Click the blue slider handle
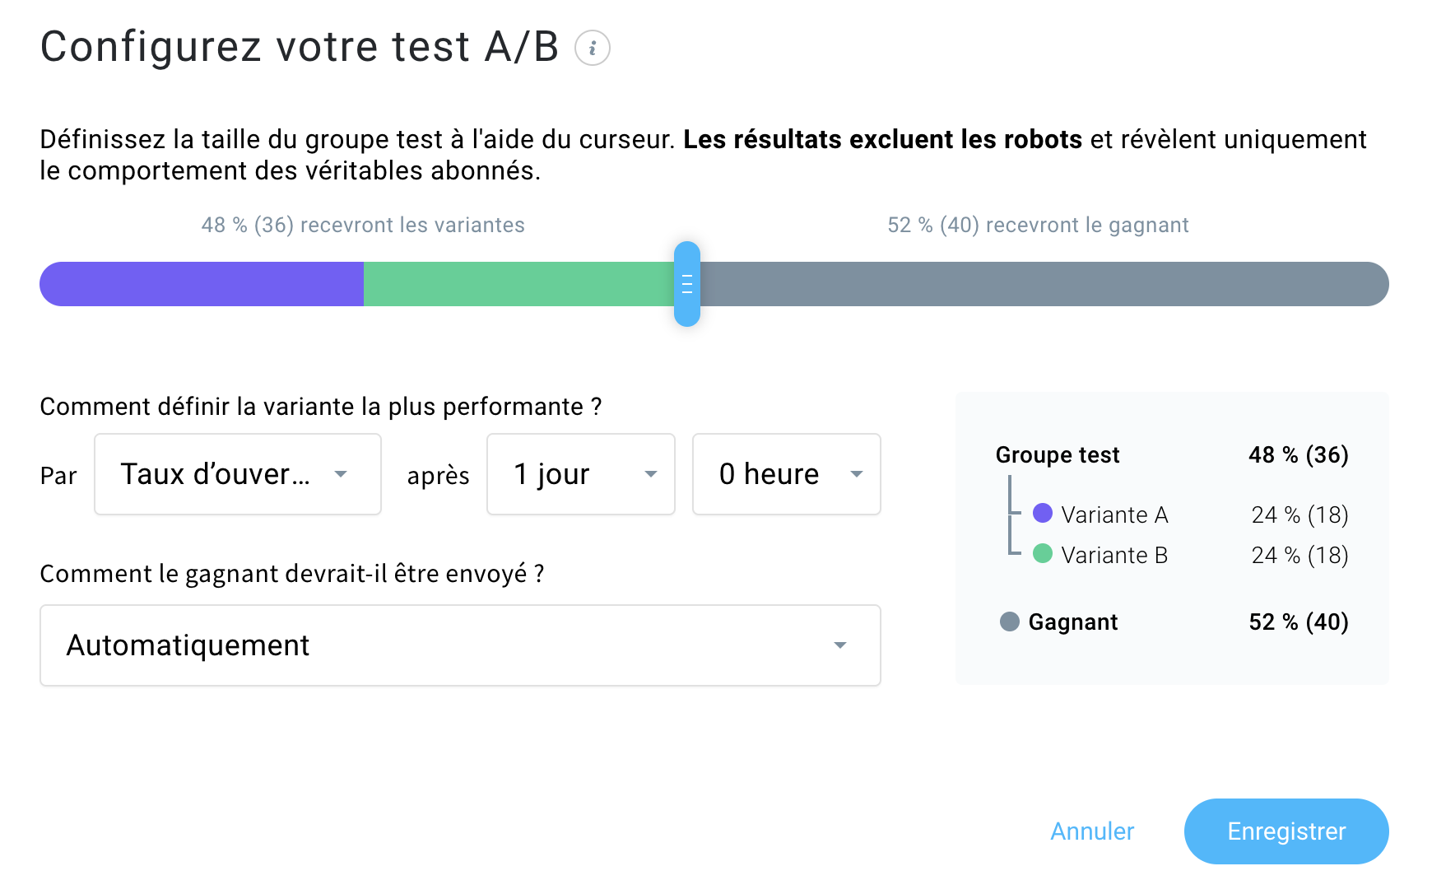Image resolution: width=1432 pixels, height=894 pixels. (687, 284)
